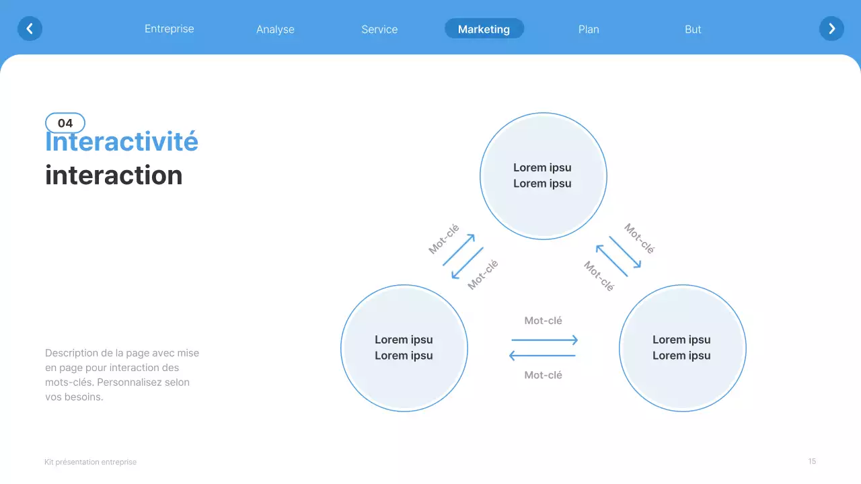Click the 04 chapter badge
The height and width of the screenshot is (484, 861).
65,122
